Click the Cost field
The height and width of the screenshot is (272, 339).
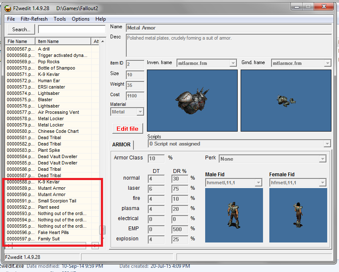(135, 96)
